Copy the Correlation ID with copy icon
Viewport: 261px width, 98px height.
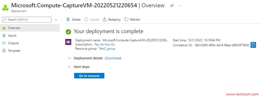coord(253,45)
